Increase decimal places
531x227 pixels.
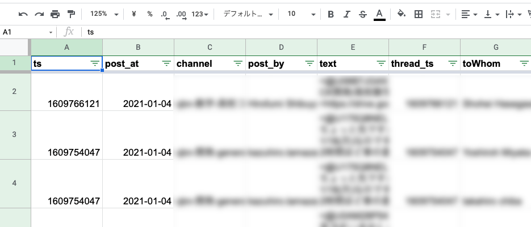(x=182, y=15)
